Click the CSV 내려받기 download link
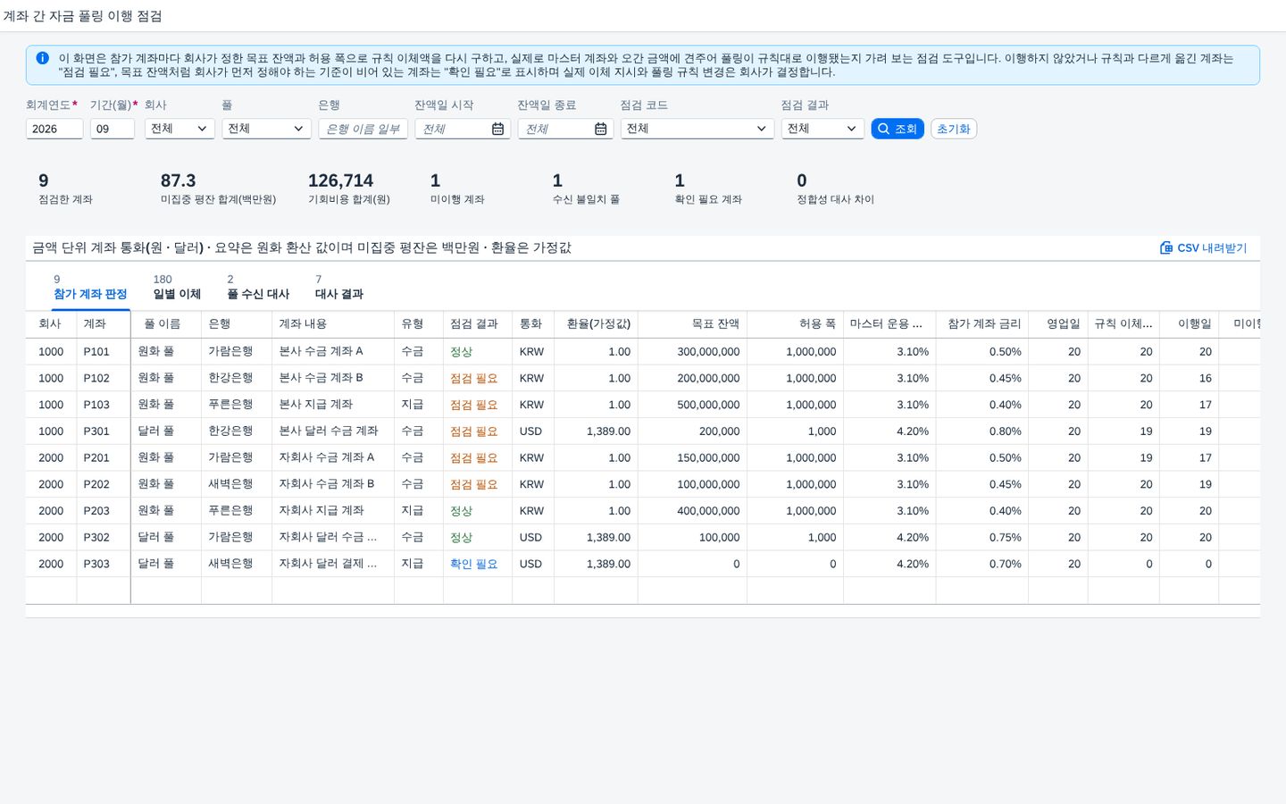 [1203, 247]
